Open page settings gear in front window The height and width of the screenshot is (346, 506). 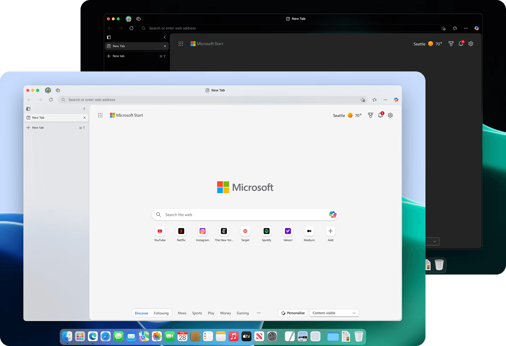[x=390, y=115]
